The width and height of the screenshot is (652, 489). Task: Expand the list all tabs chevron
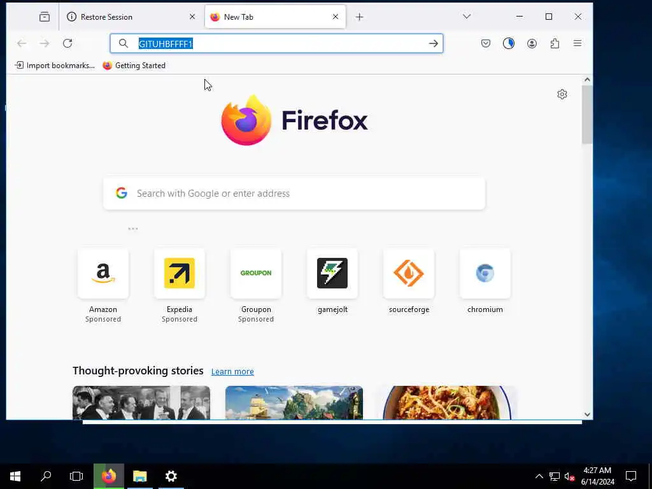pos(467,17)
